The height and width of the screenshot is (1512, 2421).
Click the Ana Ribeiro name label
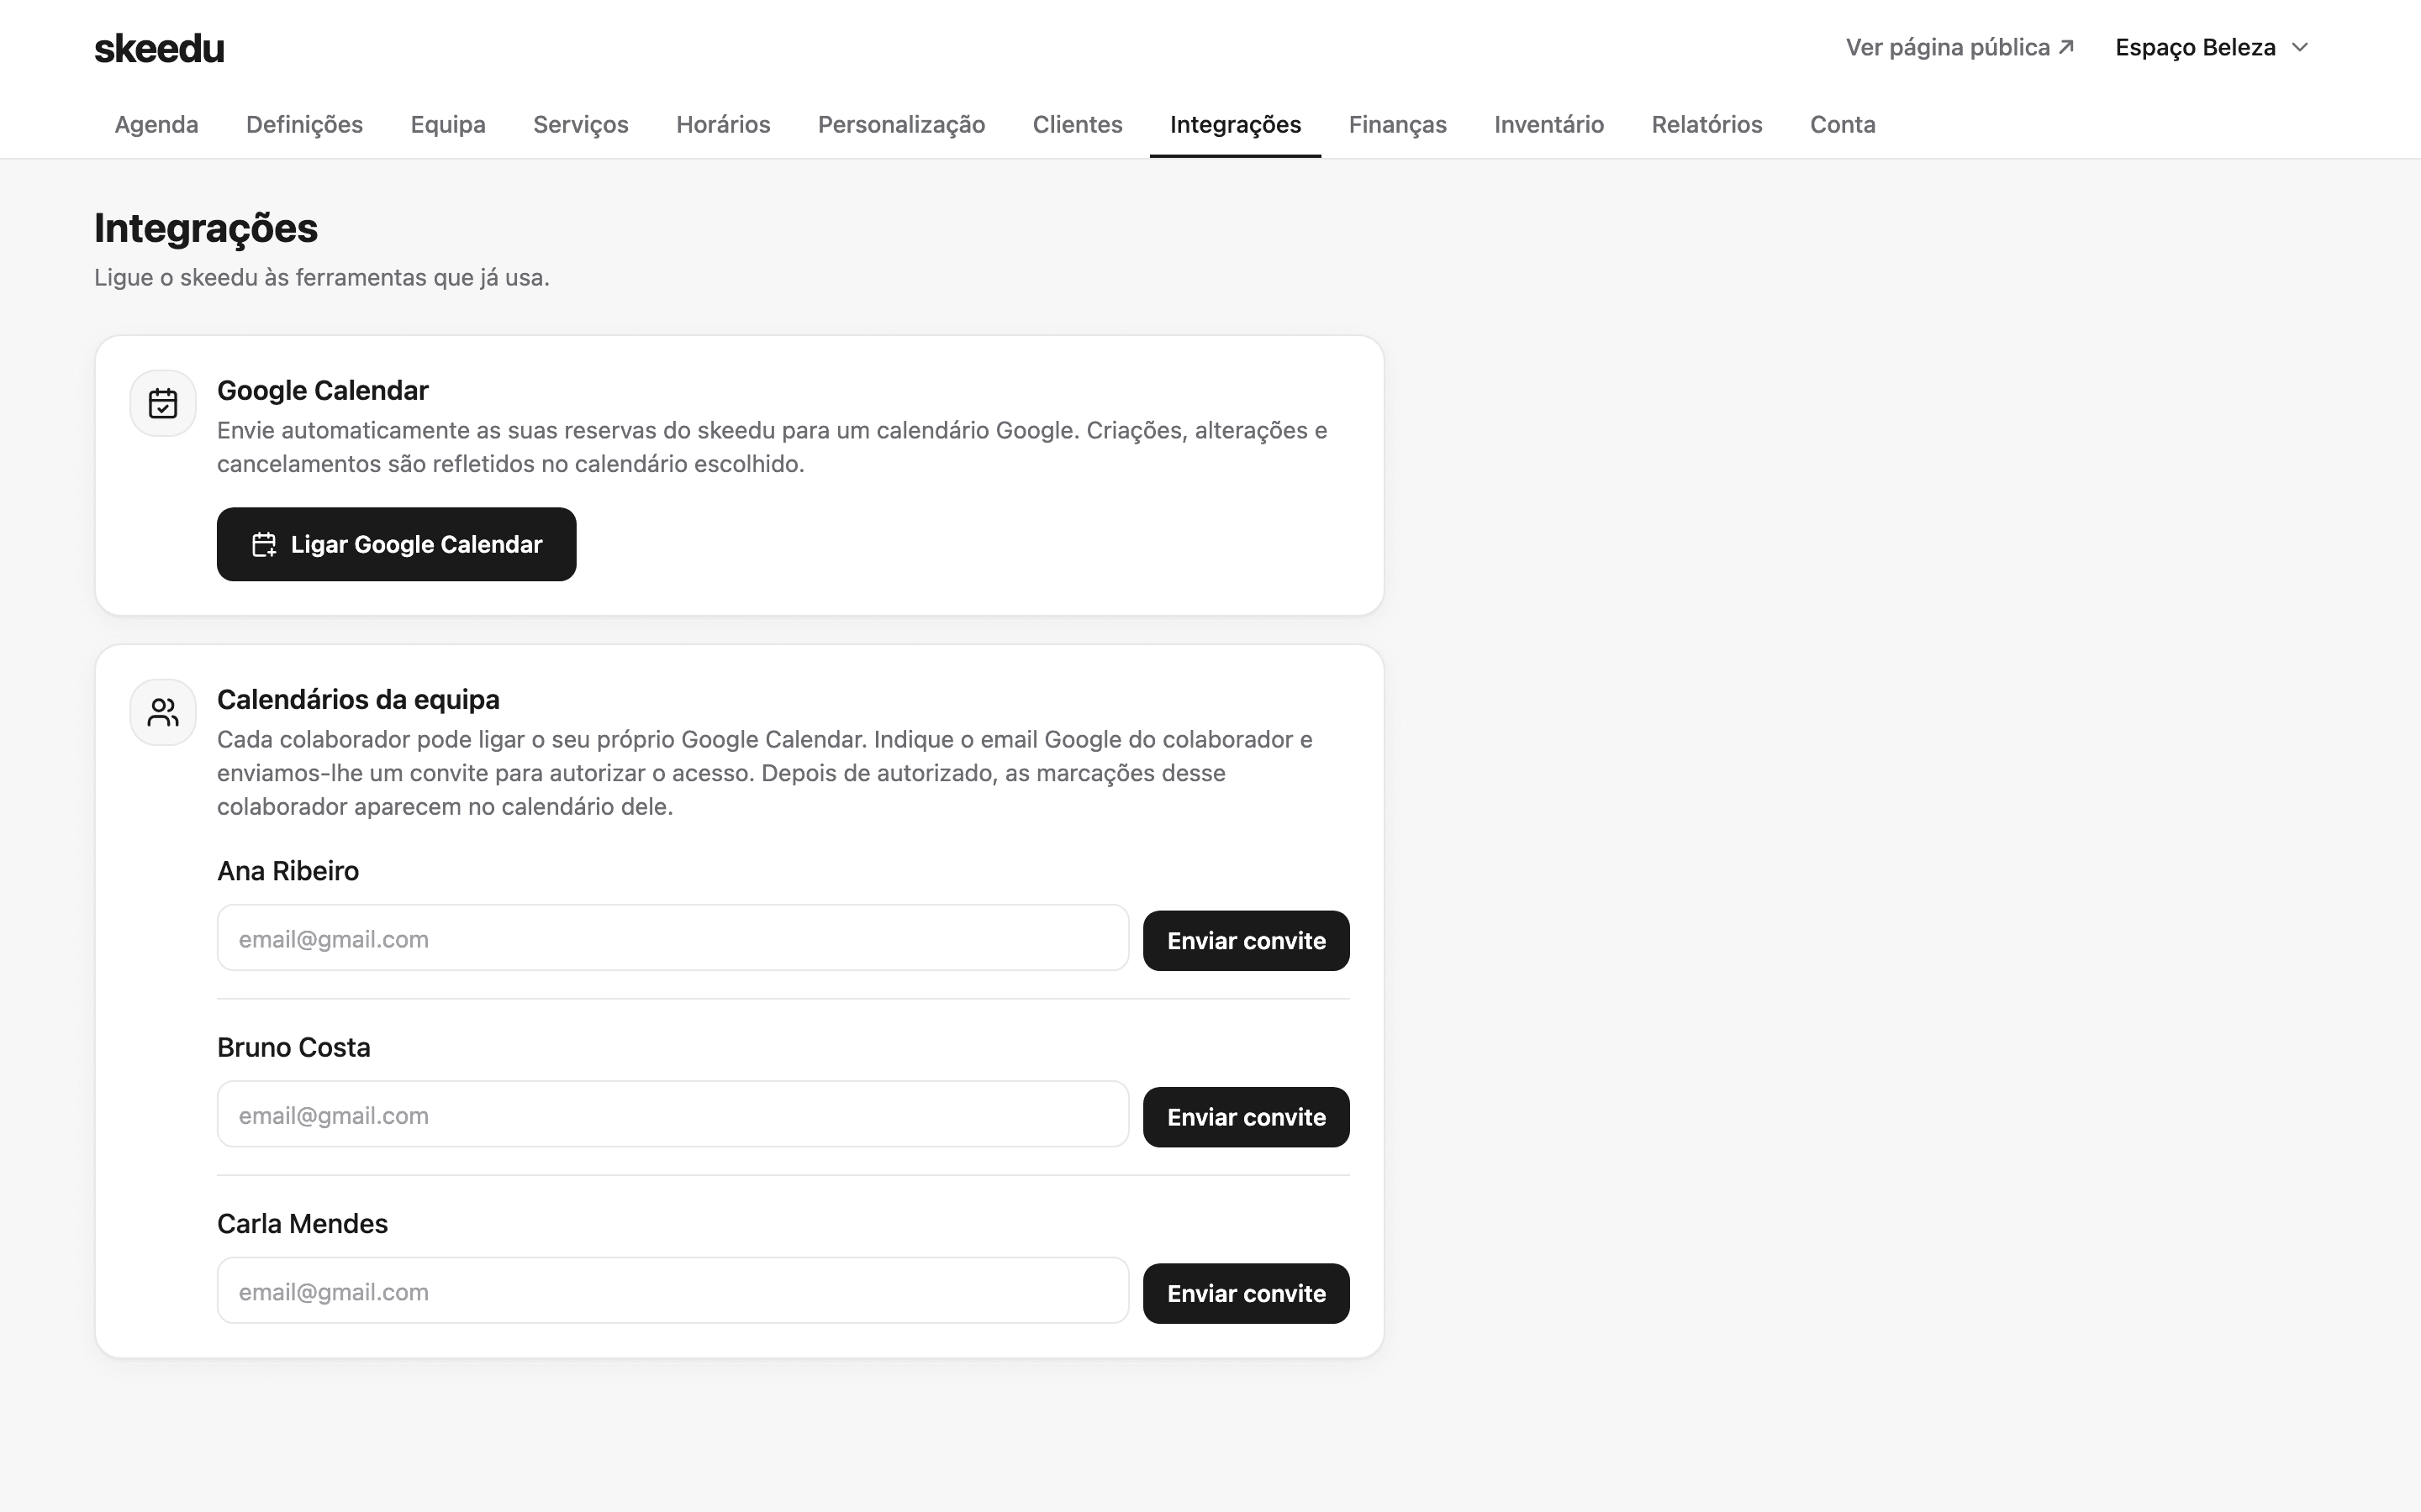[x=288, y=871]
